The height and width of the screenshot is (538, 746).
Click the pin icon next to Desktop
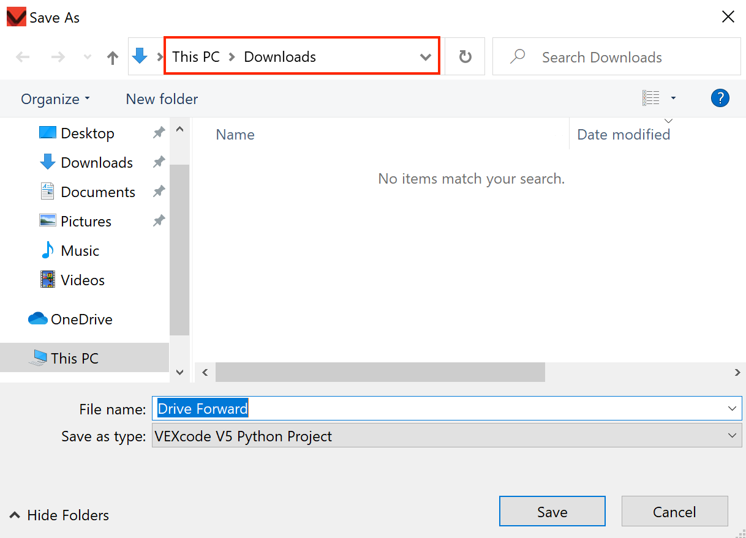(159, 133)
